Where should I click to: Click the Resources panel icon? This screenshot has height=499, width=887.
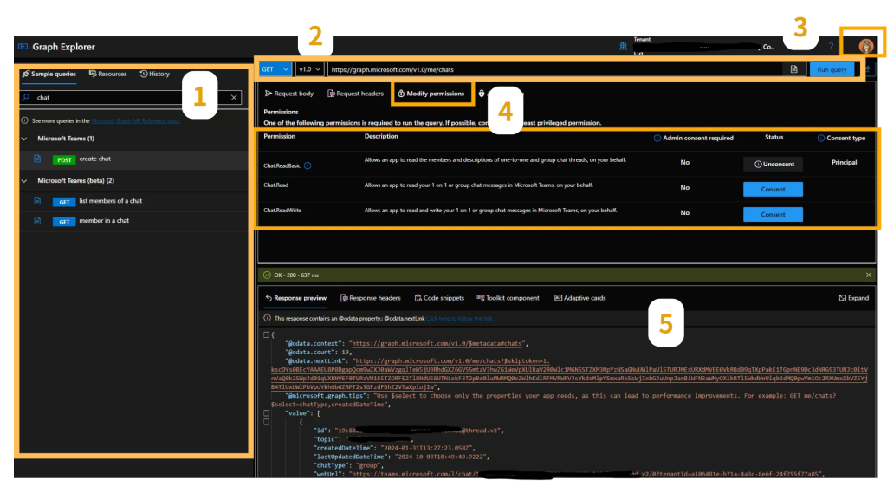(x=93, y=74)
